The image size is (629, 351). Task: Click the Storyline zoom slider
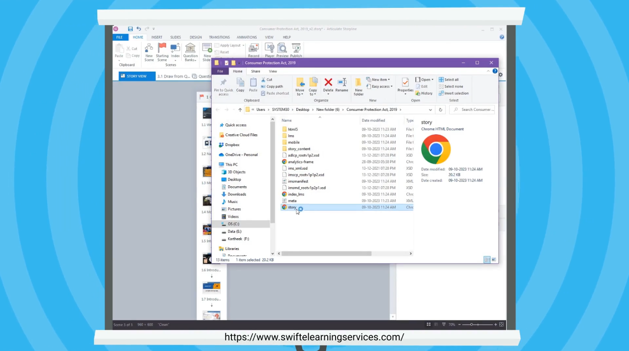coord(472,325)
